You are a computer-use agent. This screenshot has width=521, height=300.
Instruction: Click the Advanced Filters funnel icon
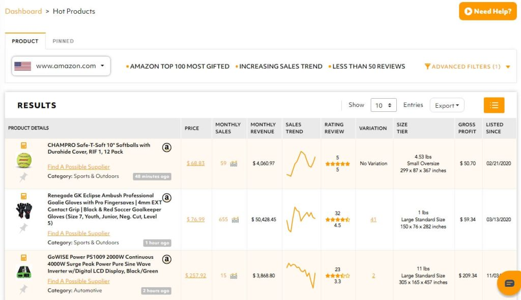pos(427,67)
